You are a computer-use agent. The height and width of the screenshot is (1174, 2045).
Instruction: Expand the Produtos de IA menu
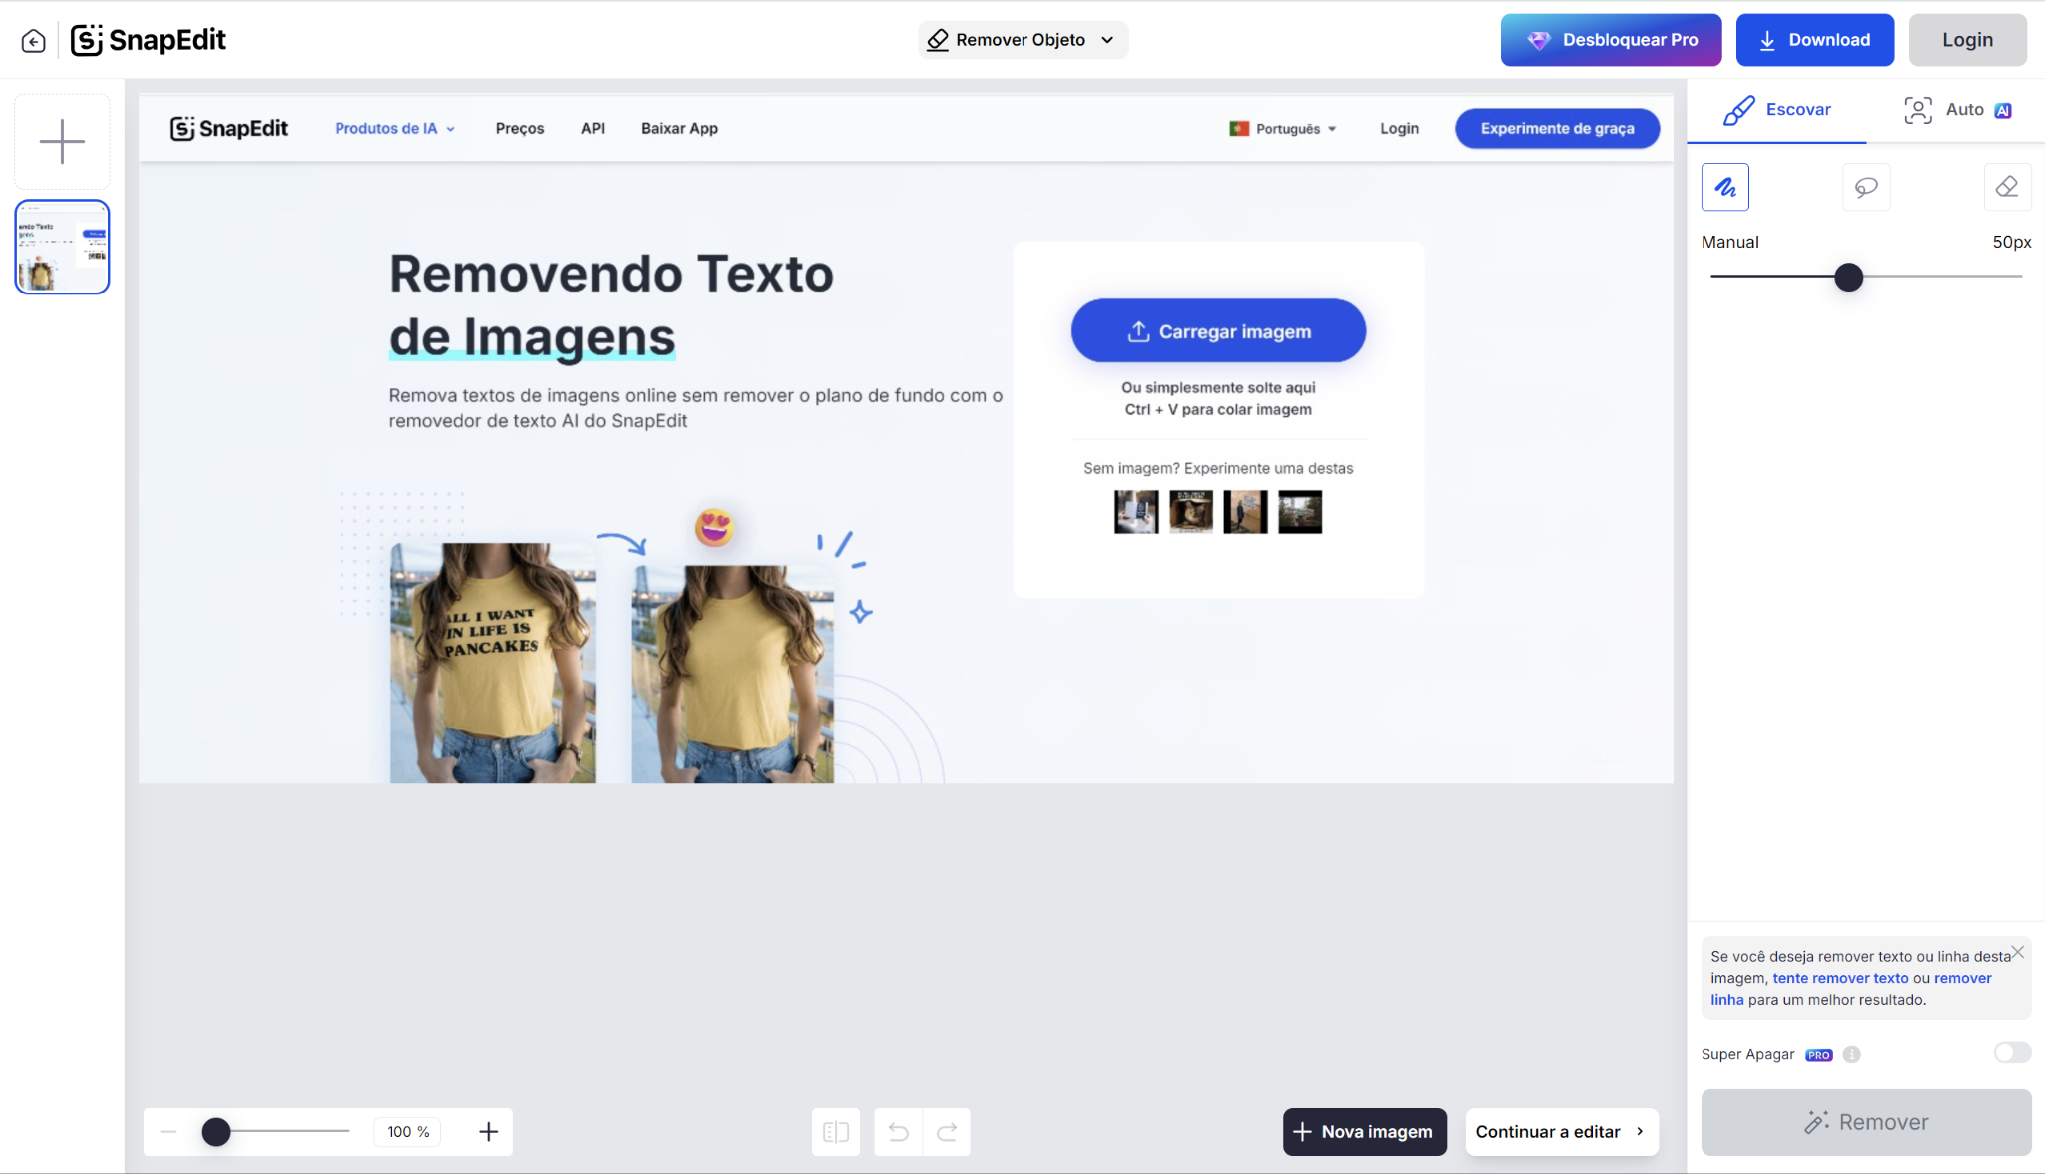(394, 128)
